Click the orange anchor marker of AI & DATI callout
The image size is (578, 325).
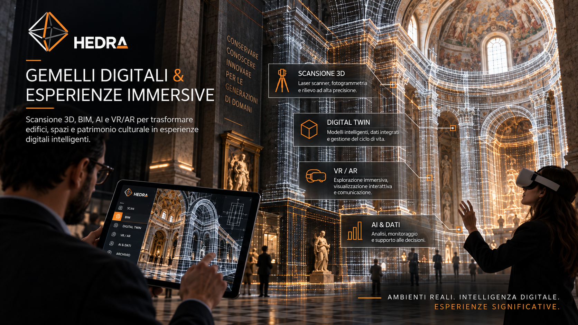[459, 229]
